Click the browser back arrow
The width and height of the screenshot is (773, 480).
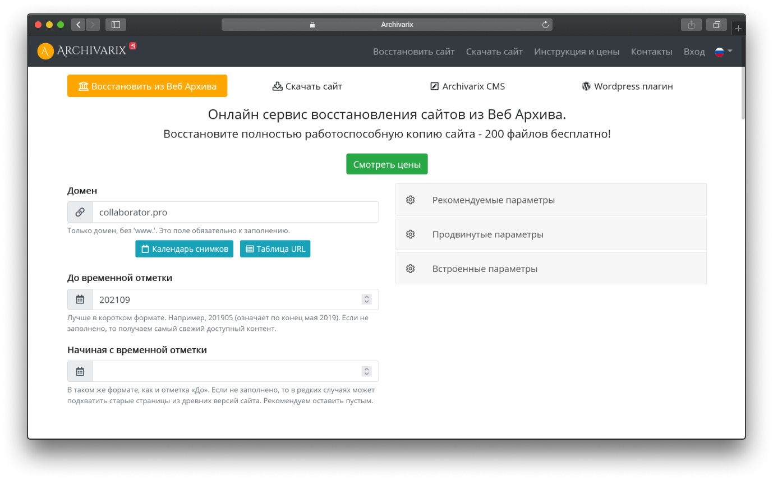pyautogui.click(x=78, y=25)
